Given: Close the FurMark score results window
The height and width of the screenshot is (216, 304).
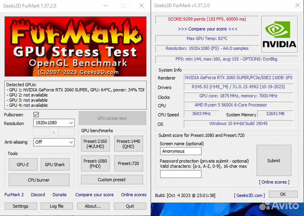Looking at the screenshot, I should [298, 5].
